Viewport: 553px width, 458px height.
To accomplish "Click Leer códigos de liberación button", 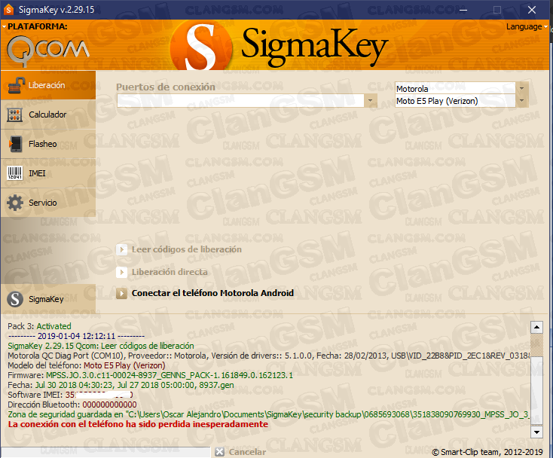I will coord(179,249).
